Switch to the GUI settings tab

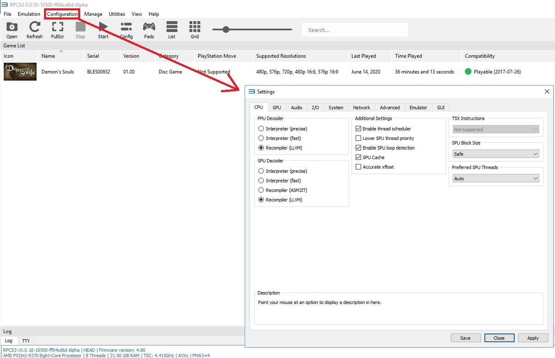coord(441,107)
